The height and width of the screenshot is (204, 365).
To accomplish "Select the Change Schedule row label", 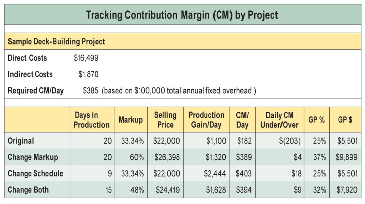I will 36,174.
